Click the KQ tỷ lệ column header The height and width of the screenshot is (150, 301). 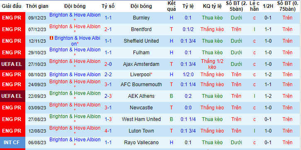coord(212,6)
